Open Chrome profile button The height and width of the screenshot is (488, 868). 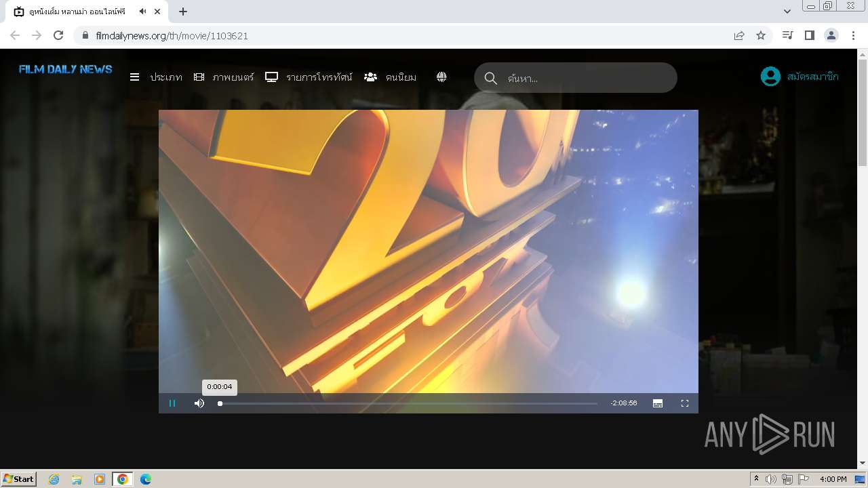pos(831,35)
